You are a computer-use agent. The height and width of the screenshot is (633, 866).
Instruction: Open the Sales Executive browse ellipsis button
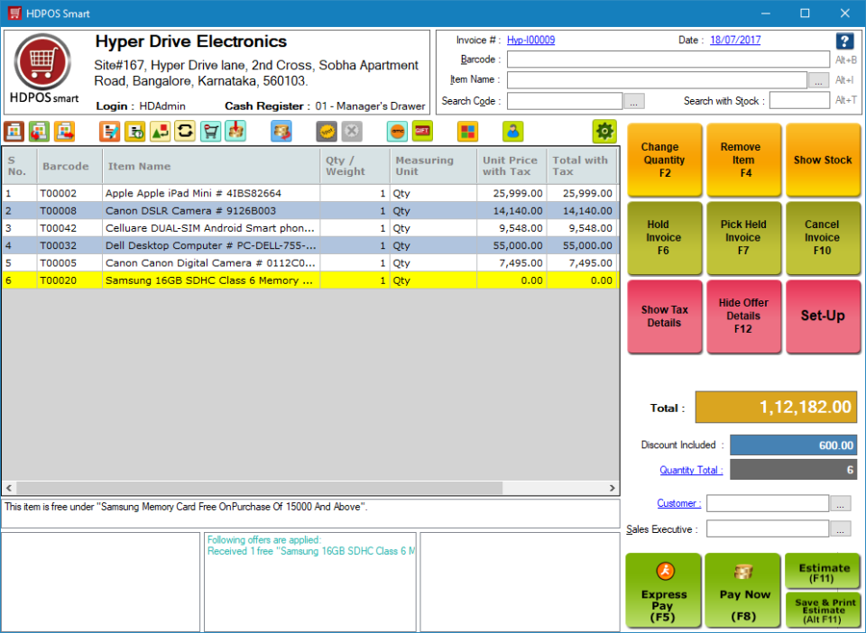tap(840, 529)
